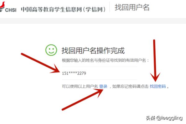Image resolution: width=186 pixels, height=124 pixels.
Task: Click the green smiley face icon
Action: coord(51,50)
